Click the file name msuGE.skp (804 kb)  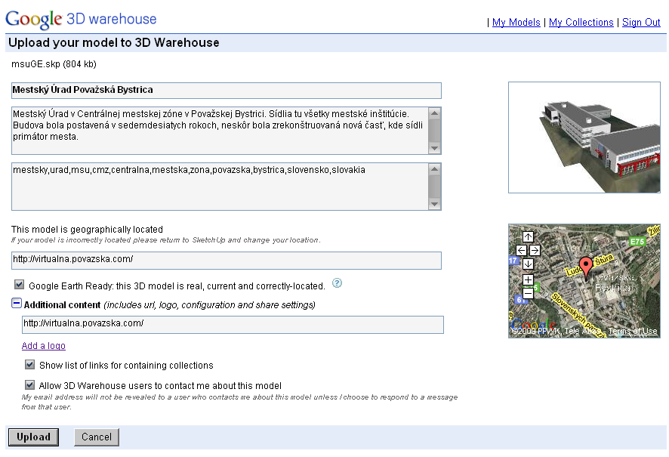tap(54, 64)
